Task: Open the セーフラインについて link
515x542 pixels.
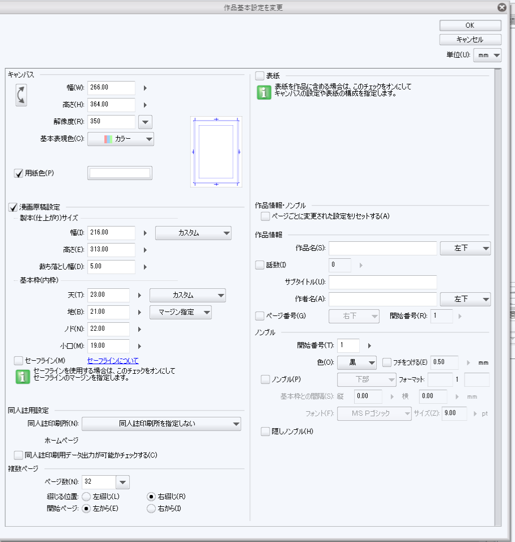Action: (113, 361)
